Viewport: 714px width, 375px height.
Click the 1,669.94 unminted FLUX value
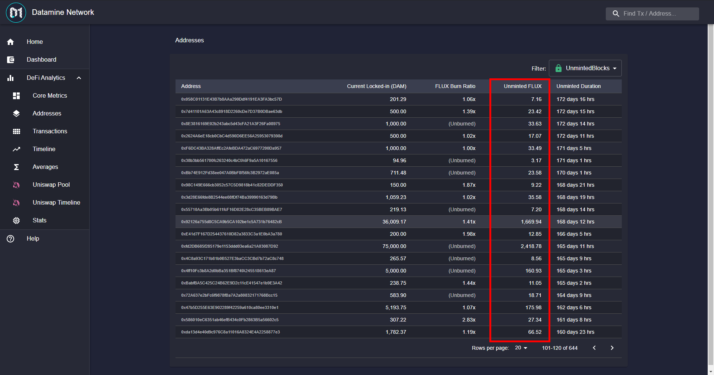click(x=531, y=222)
